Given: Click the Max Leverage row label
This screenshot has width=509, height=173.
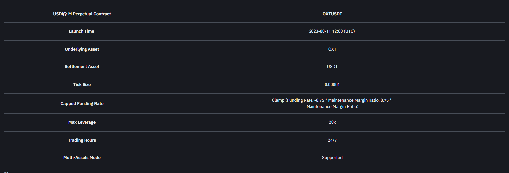Looking at the screenshot, I should click(82, 122).
